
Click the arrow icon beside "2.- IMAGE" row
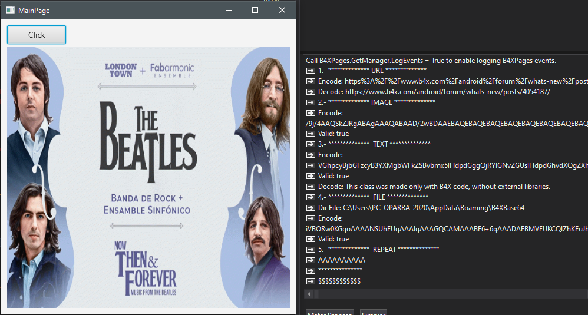pos(310,102)
